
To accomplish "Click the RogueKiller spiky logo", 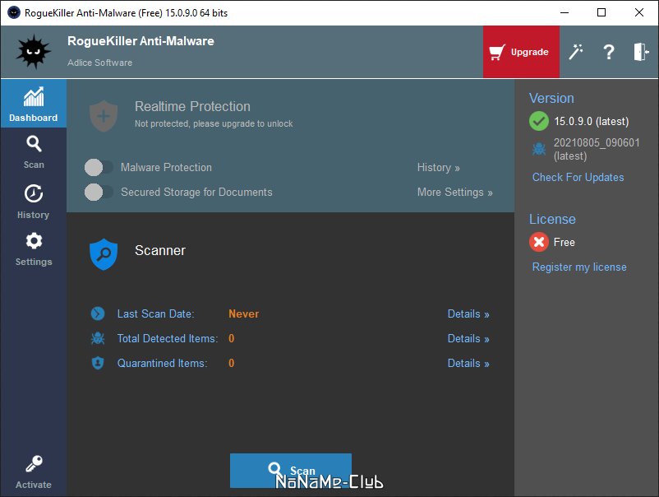I will pos(33,52).
